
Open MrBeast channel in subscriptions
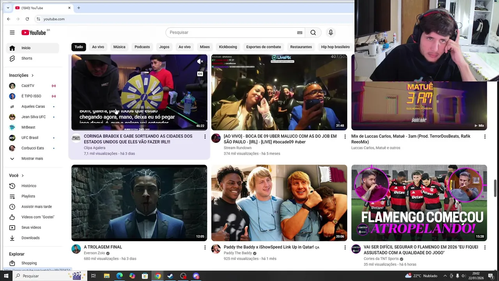[33, 127]
